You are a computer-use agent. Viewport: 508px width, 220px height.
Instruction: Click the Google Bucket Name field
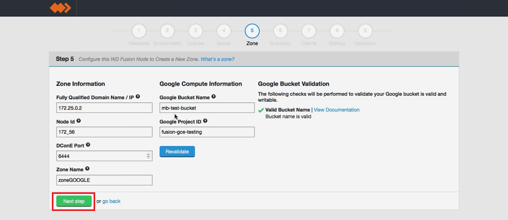[207, 108]
